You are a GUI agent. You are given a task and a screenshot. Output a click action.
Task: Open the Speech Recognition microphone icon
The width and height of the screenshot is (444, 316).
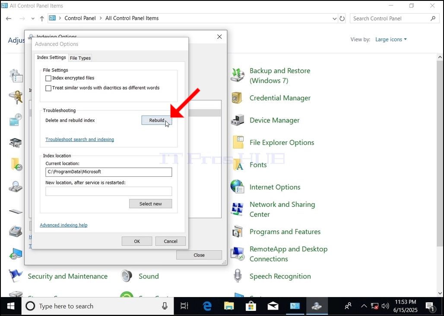pos(238,276)
